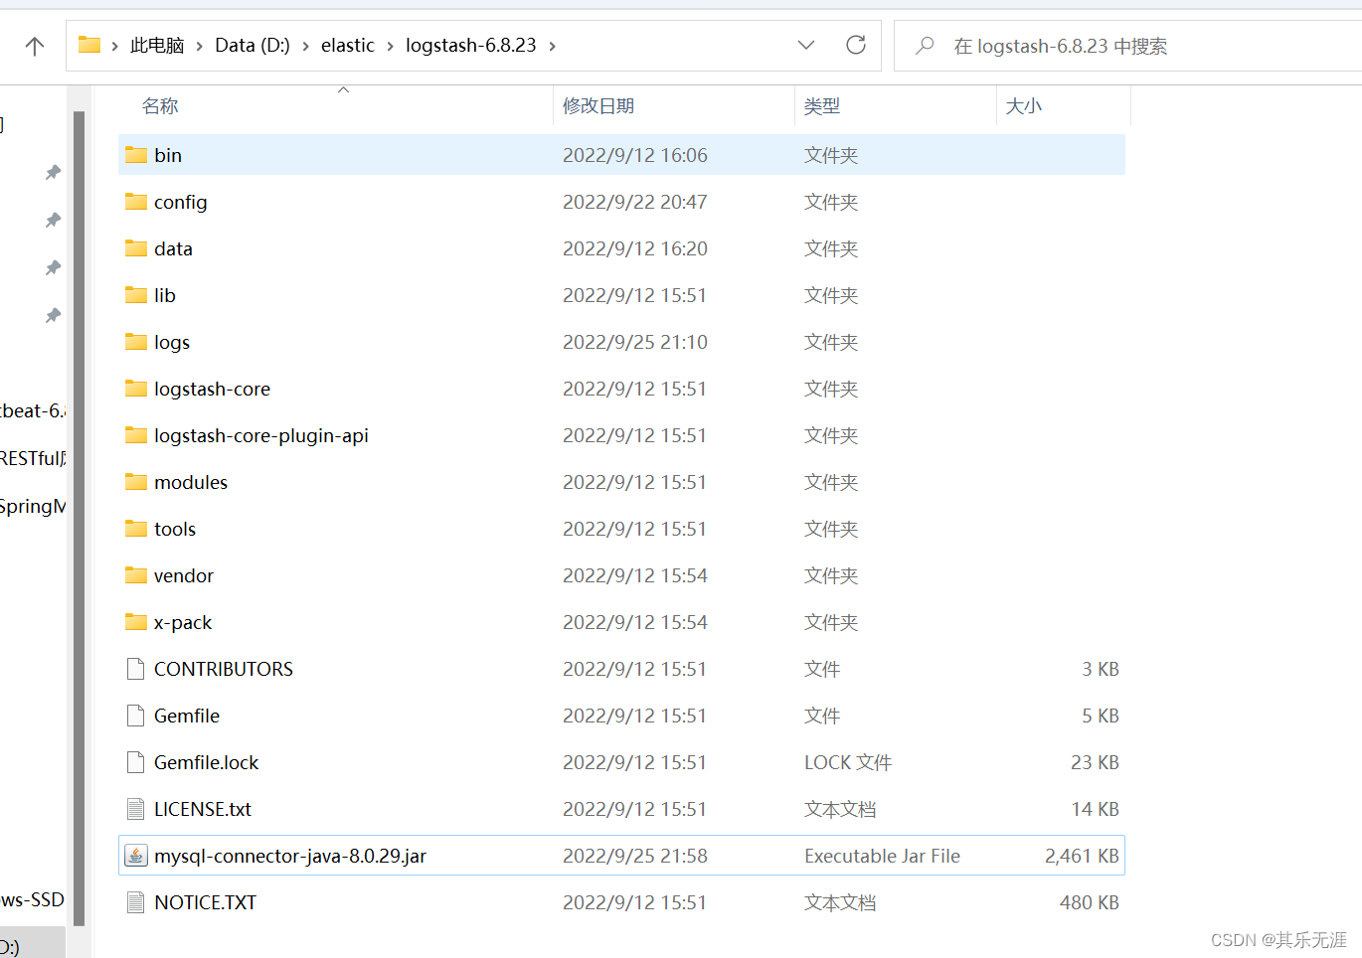Click the tools folder icon
The width and height of the screenshot is (1362, 958).
click(136, 529)
